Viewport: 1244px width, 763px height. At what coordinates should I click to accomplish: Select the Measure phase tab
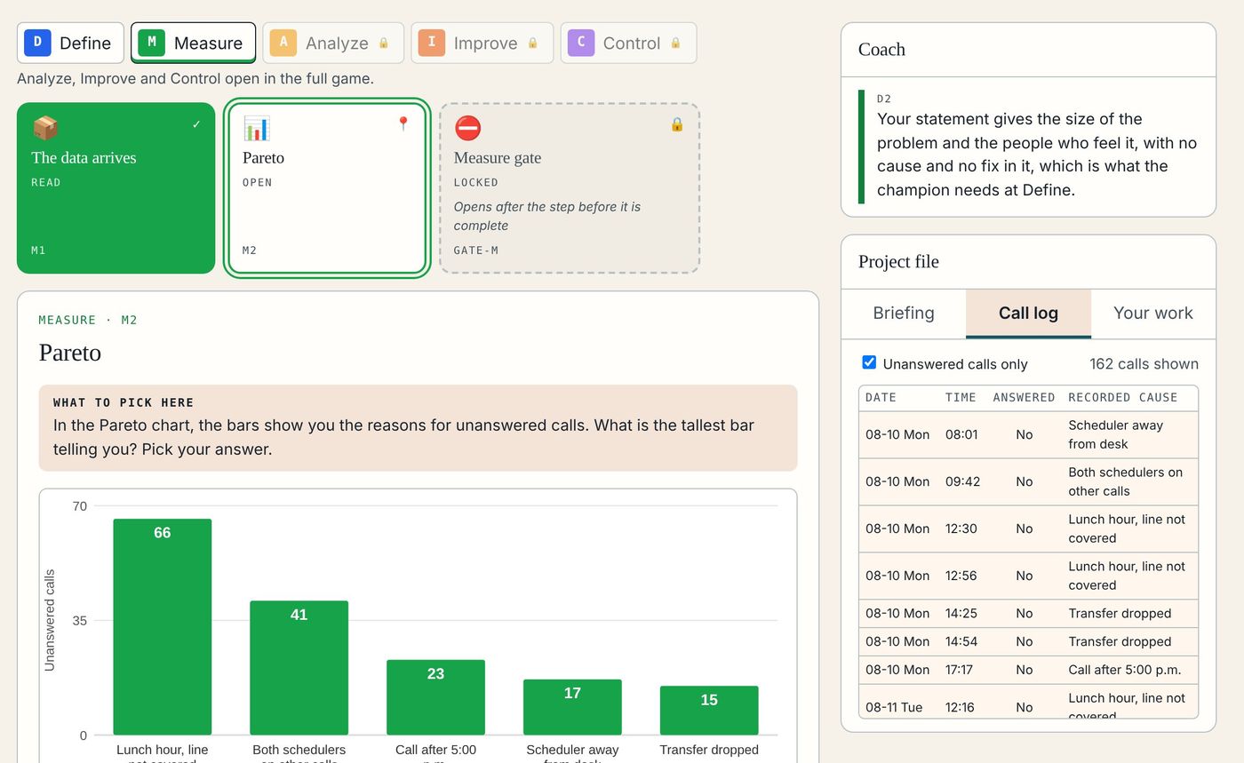(194, 43)
